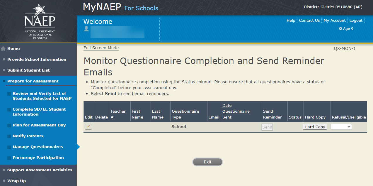The height and width of the screenshot is (186, 373).
Task: Open Notify Parents menu item
Action: (x=28, y=136)
